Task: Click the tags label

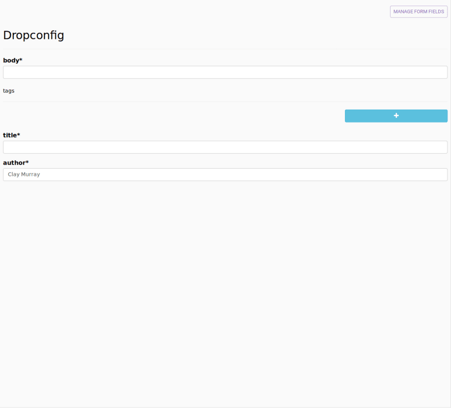Action: pyautogui.click(x=9, y=91)
